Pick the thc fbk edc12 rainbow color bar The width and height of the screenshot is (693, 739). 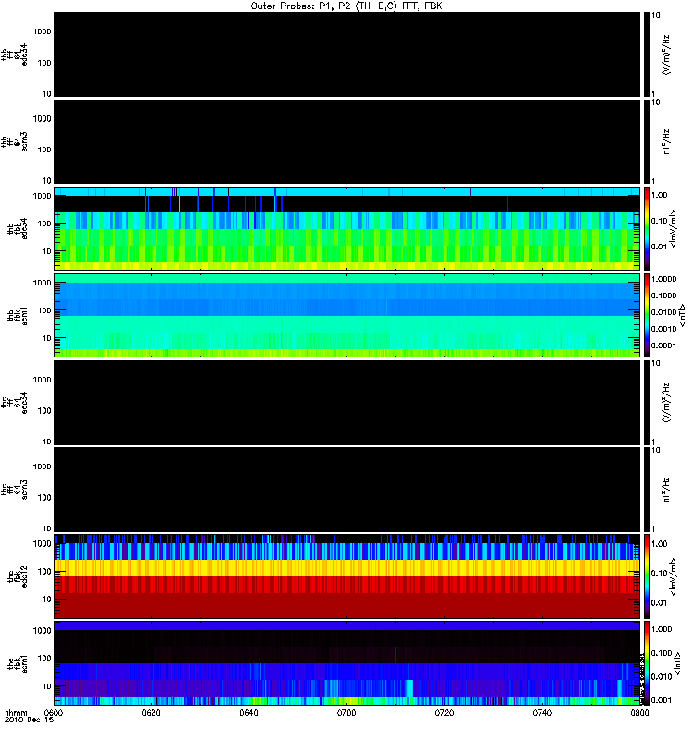coord(646,576)
